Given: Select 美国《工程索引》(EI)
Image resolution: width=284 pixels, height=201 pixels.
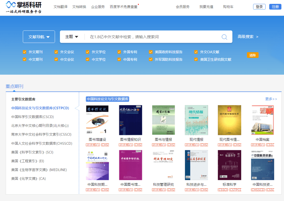Looking at the screenshot, I should 28,161.
